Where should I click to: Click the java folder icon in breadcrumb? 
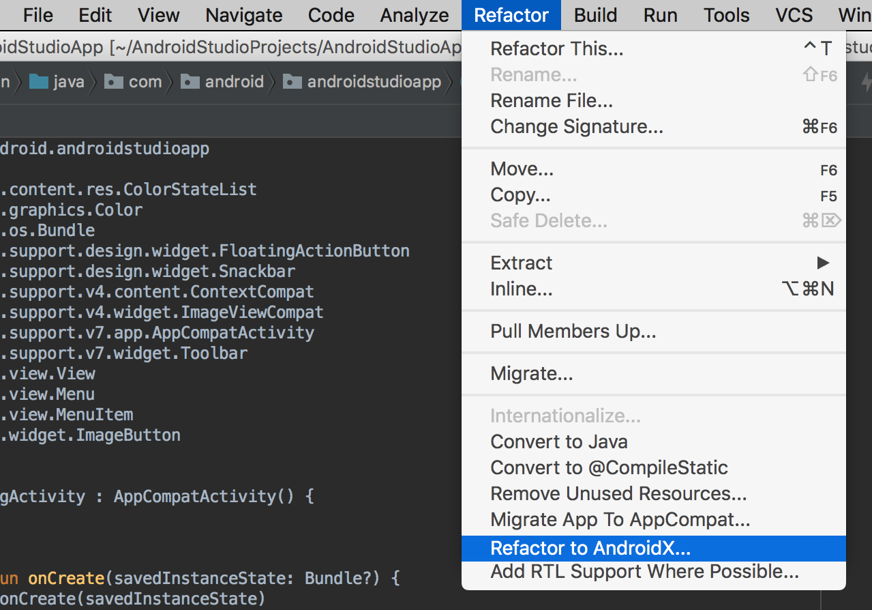39,83
